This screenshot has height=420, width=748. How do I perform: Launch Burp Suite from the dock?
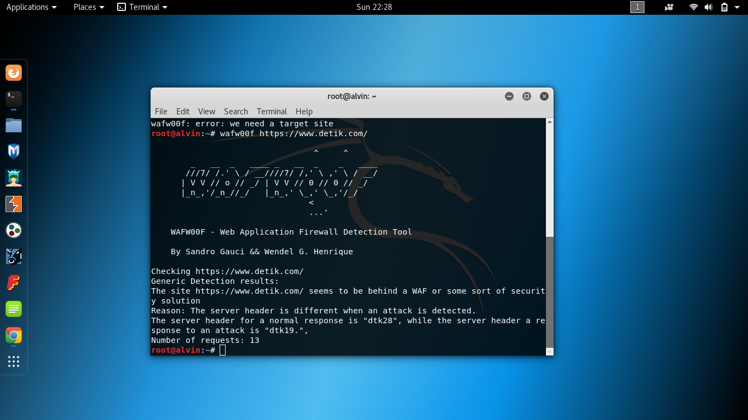(x=14, y=204)
